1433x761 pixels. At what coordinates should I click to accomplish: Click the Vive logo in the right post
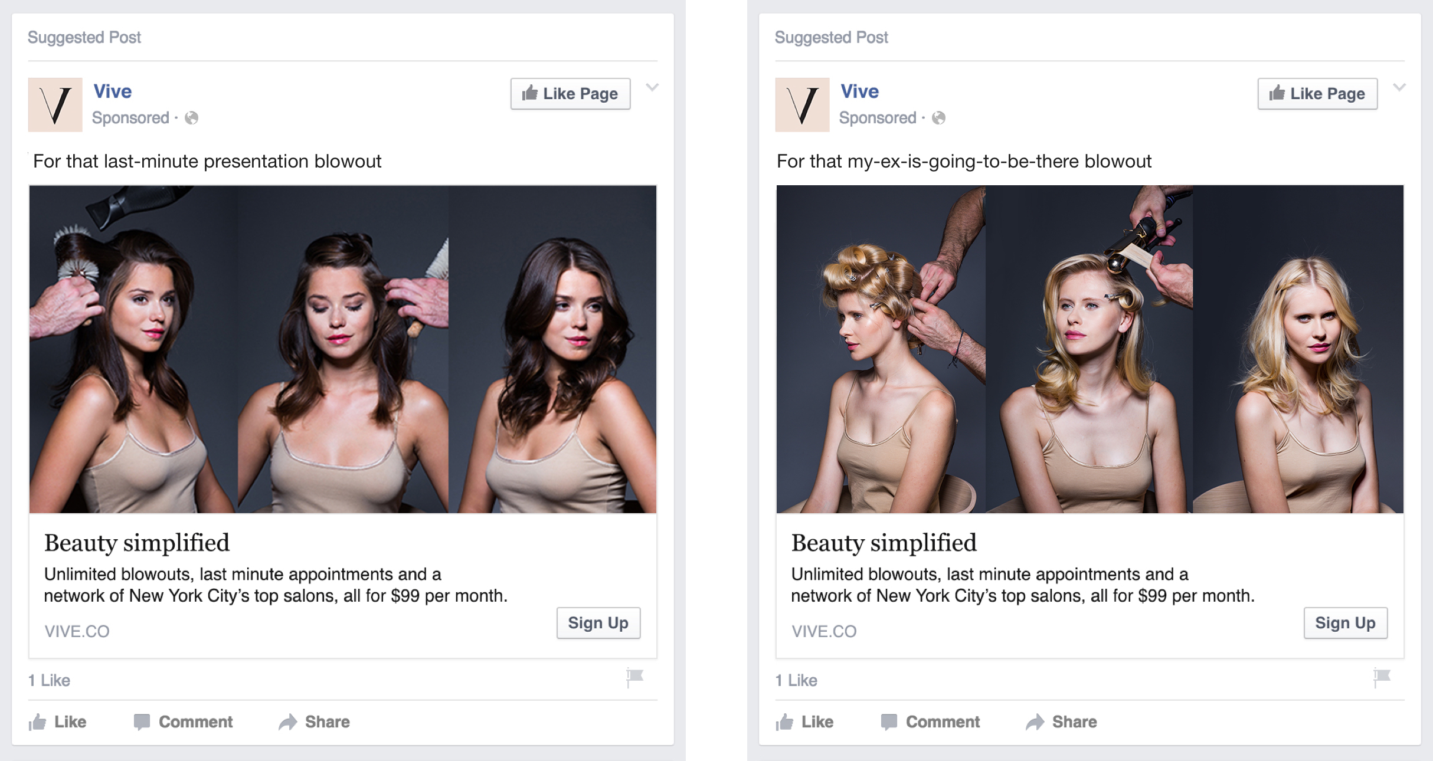pos(802,104)
